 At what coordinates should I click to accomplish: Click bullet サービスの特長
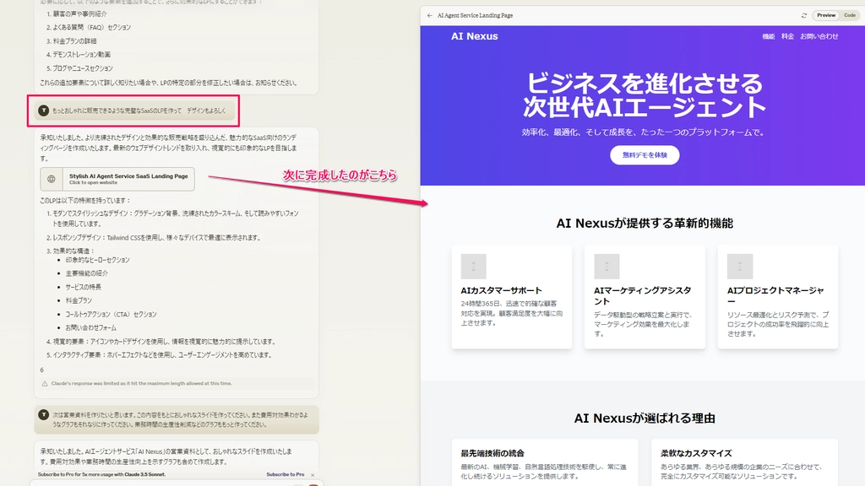coord(84,287)
